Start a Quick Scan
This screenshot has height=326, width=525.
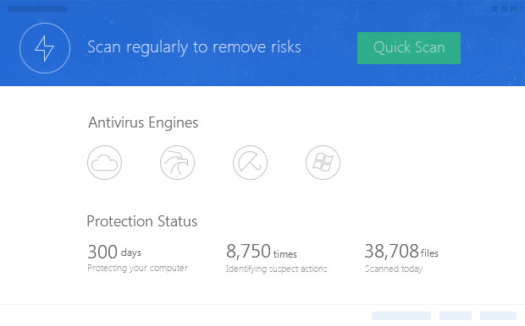pos(409,48)
